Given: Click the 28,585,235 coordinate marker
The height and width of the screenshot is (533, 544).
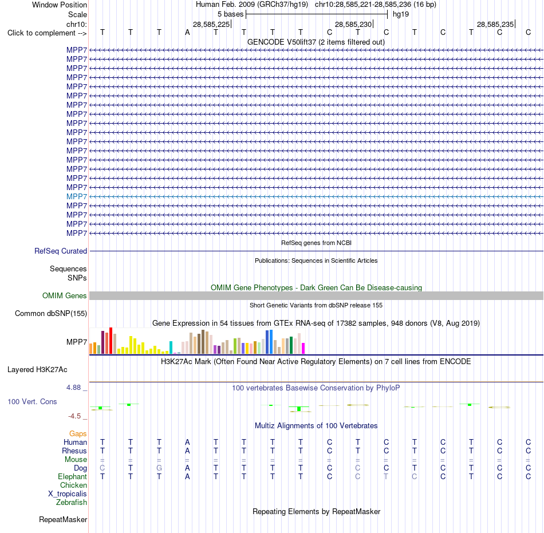Looking at the screenshot, I should [495, 24].
